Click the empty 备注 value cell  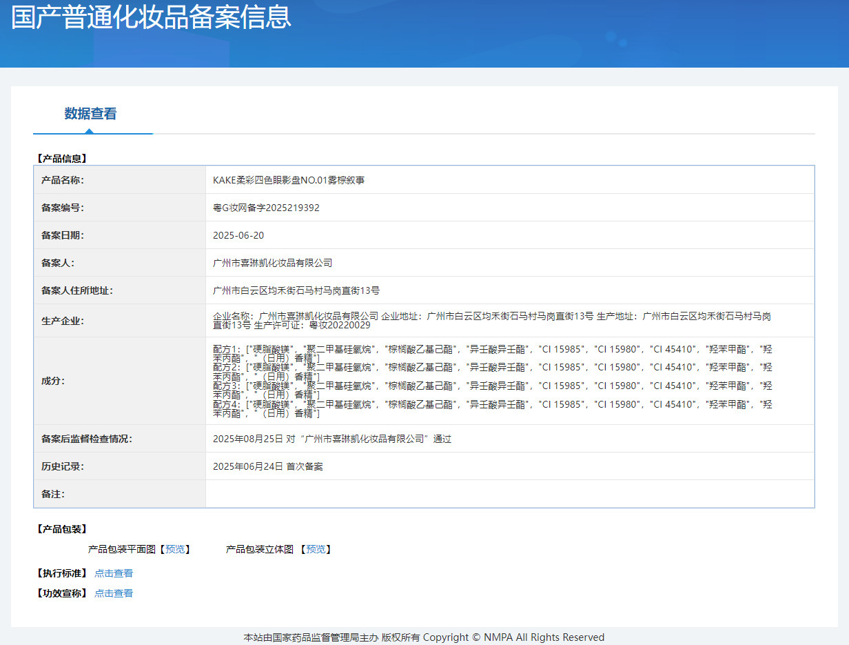(x=510, y=494)
